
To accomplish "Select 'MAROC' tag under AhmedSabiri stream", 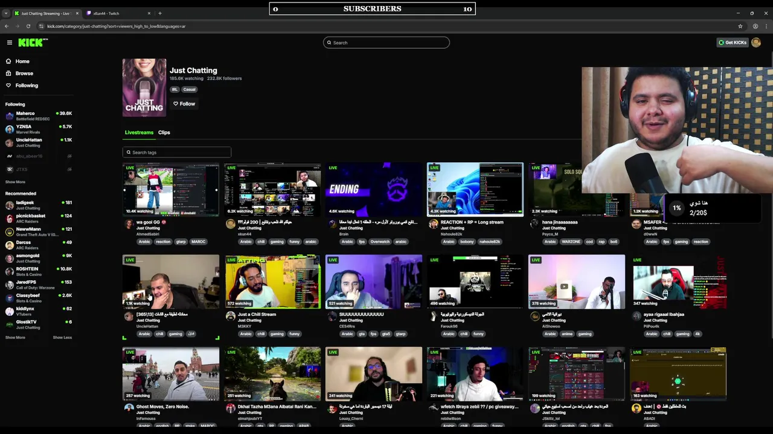I will click(x=198, y=242).
